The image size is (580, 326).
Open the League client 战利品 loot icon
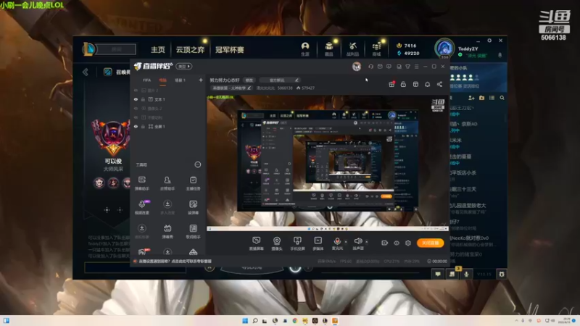(352, 49)
